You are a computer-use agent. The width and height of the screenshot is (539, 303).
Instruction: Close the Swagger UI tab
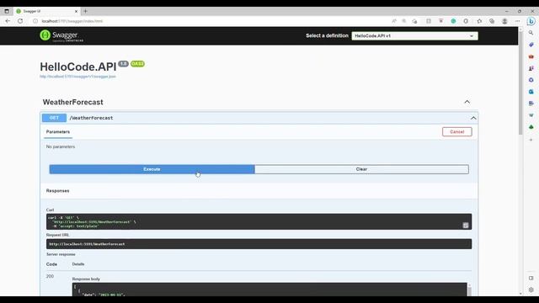pyautogui.click(x=76, y=11)
